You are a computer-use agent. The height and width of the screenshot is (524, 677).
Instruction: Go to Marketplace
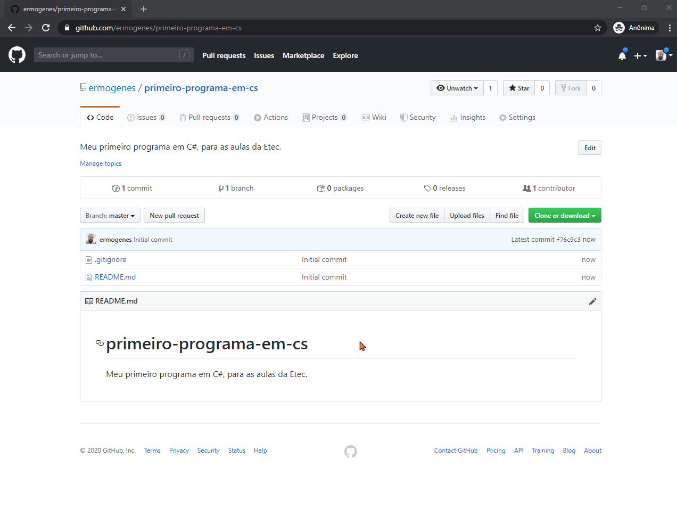(303, 55)
